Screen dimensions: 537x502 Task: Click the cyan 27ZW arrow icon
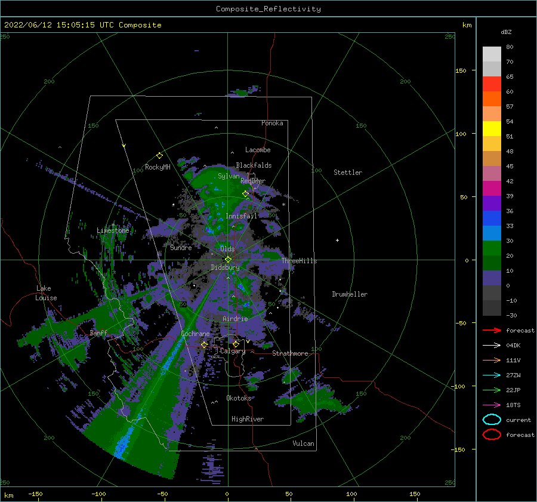(492, 375)
